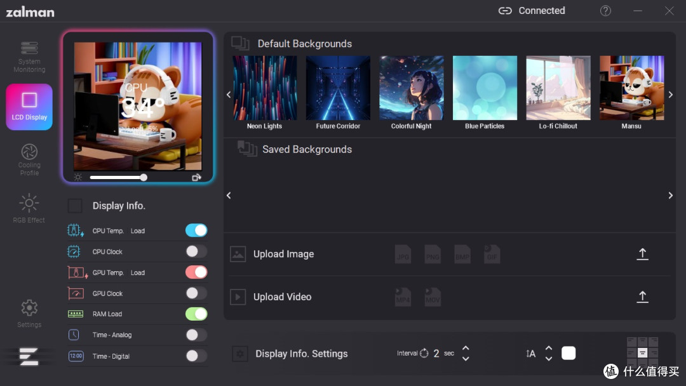This screenshot has width=686, height=386.
Task: Select the LCD Display section
Action: (29, 107)
